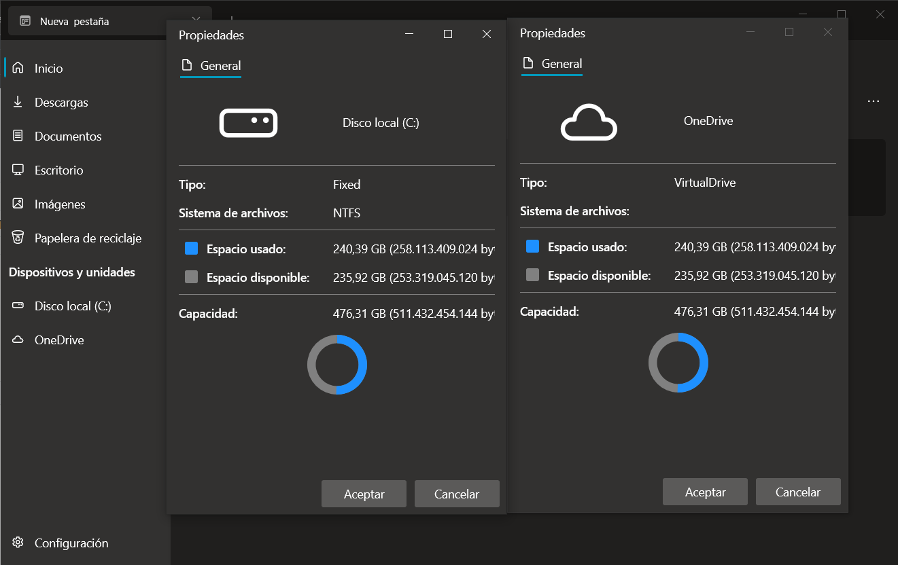
Task: Select OneDrive in the sidebar
Action: [85, 340]
